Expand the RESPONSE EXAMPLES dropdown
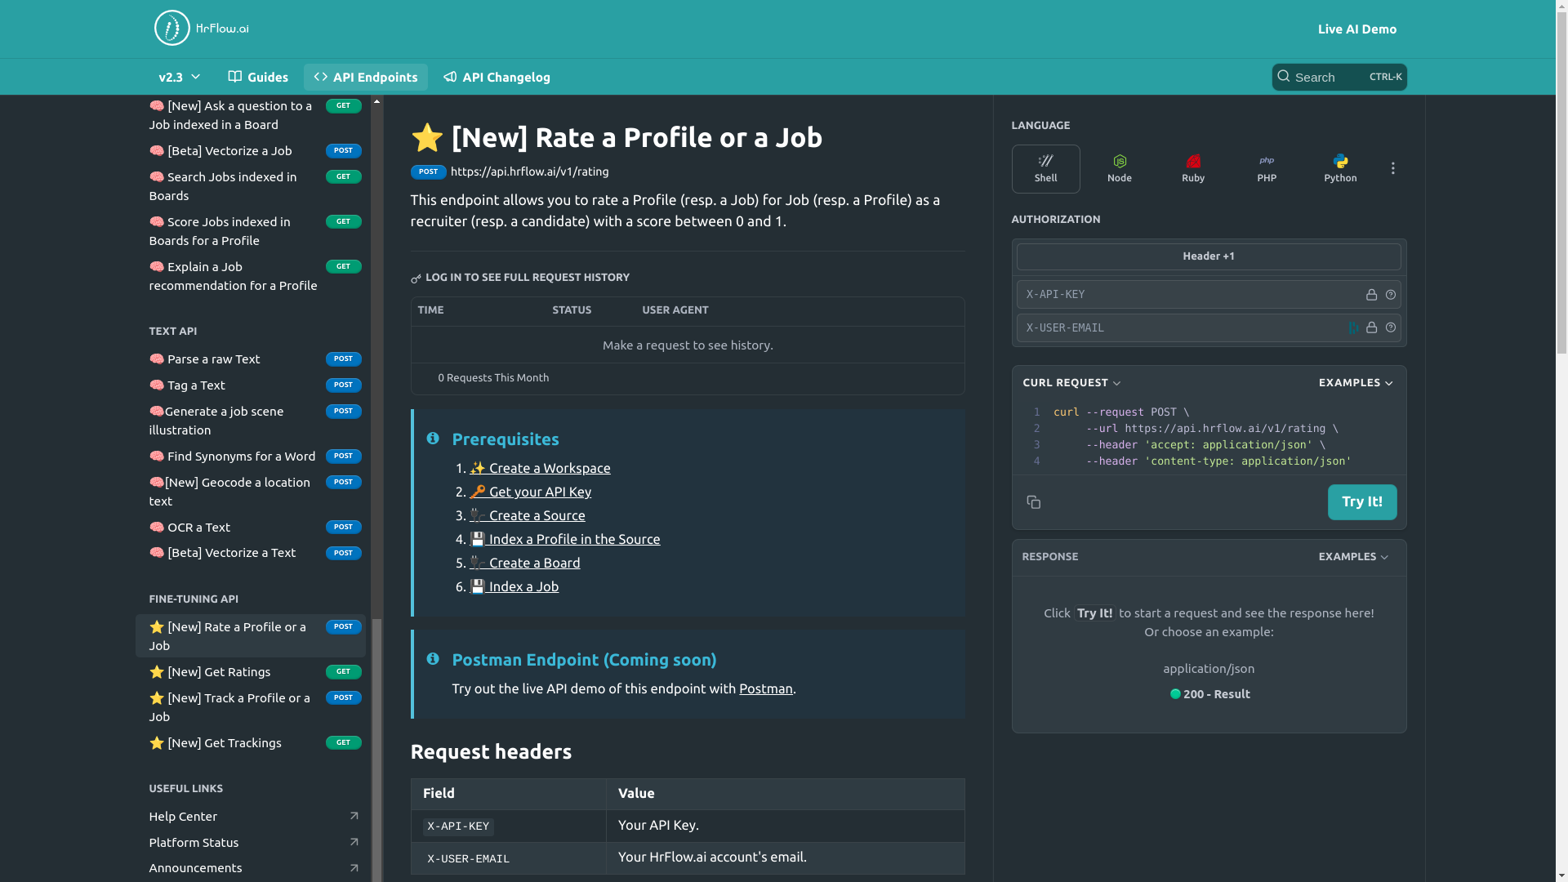This screenshot has height=882, width=1568. (x=1354, y=557)
